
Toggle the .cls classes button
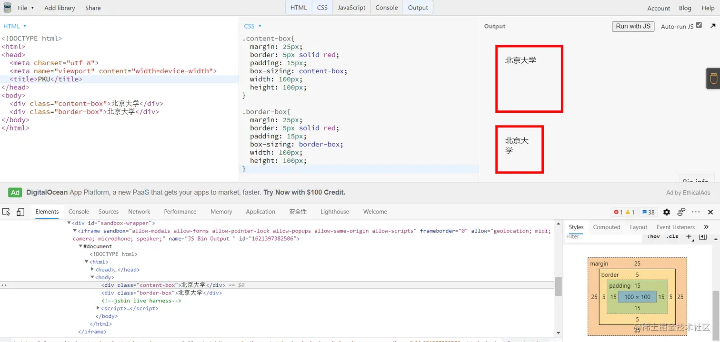tap(672, 237)
